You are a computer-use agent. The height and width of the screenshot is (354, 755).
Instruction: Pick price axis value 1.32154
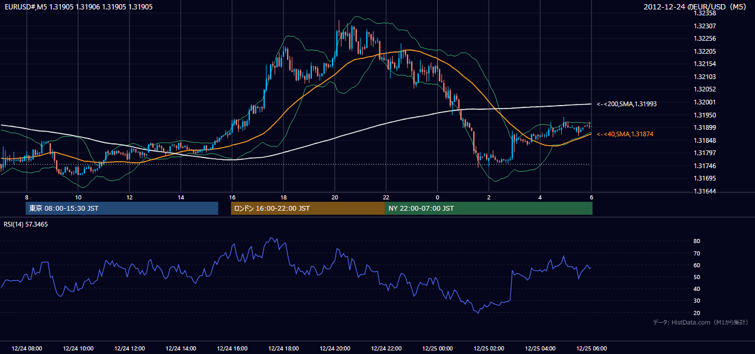pos(704,64)
